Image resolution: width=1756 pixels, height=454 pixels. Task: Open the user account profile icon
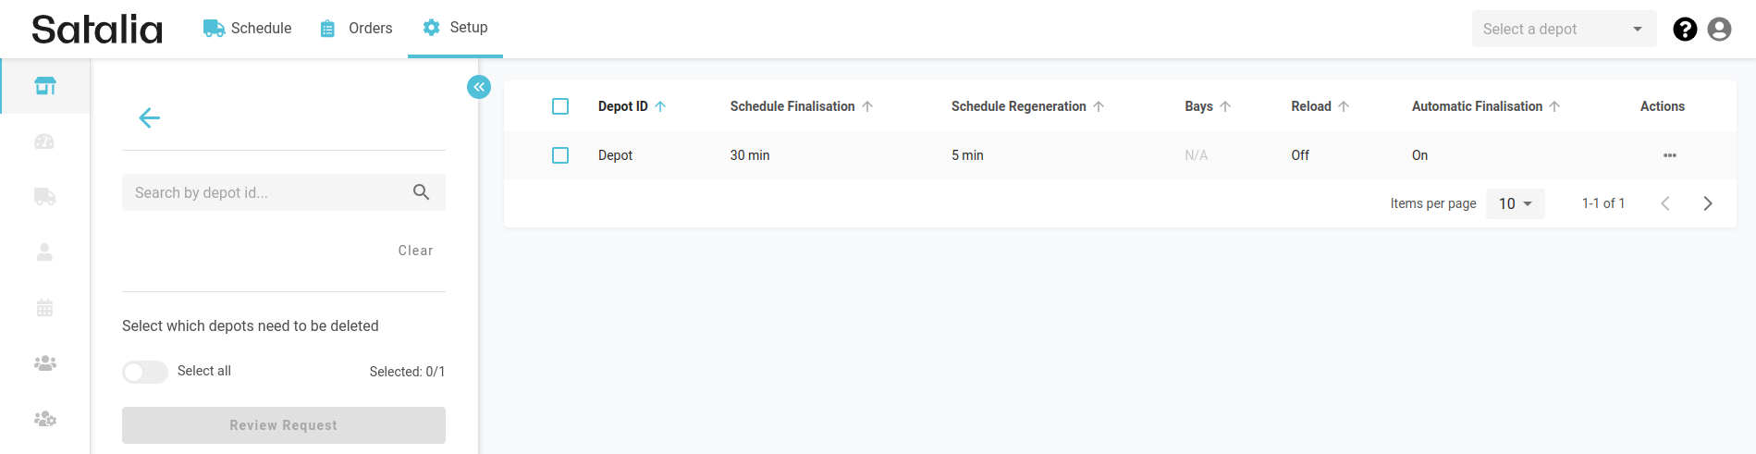click(x=1719, y=30)
